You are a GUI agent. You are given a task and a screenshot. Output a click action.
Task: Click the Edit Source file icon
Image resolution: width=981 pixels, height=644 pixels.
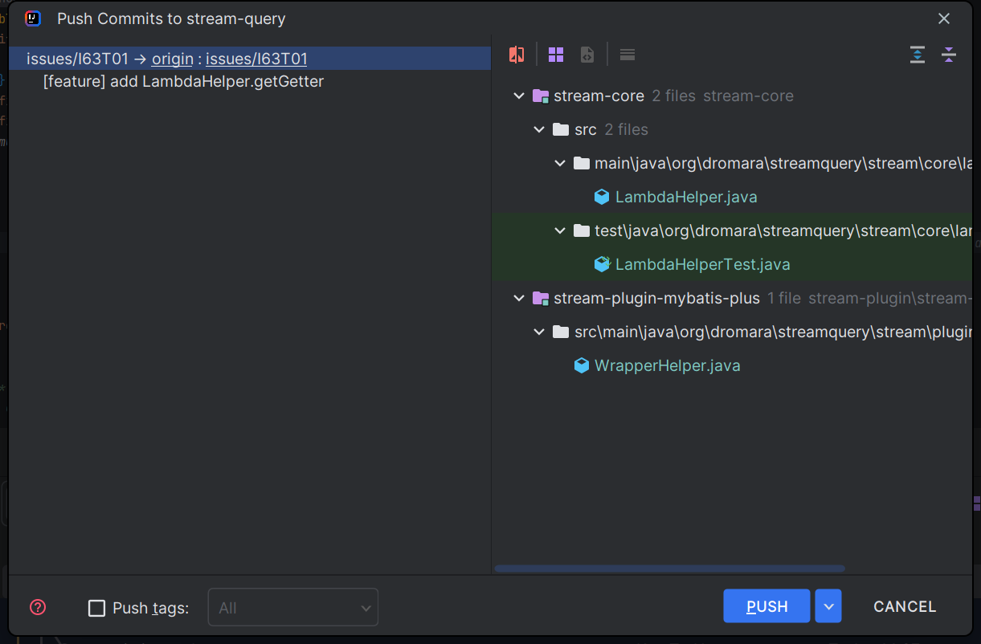(587, 55)
